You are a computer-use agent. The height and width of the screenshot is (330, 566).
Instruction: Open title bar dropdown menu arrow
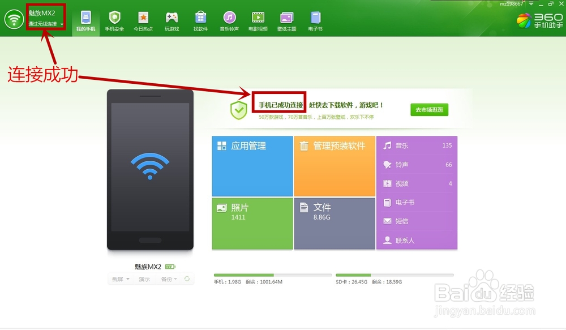pyautogui.click(x=531, y=3)
